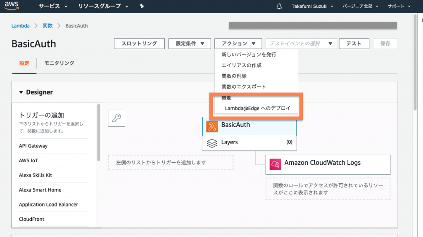Click the trigger list scrollbar
The width and height of the screenshot is (423, 237).
click(98, 132)
